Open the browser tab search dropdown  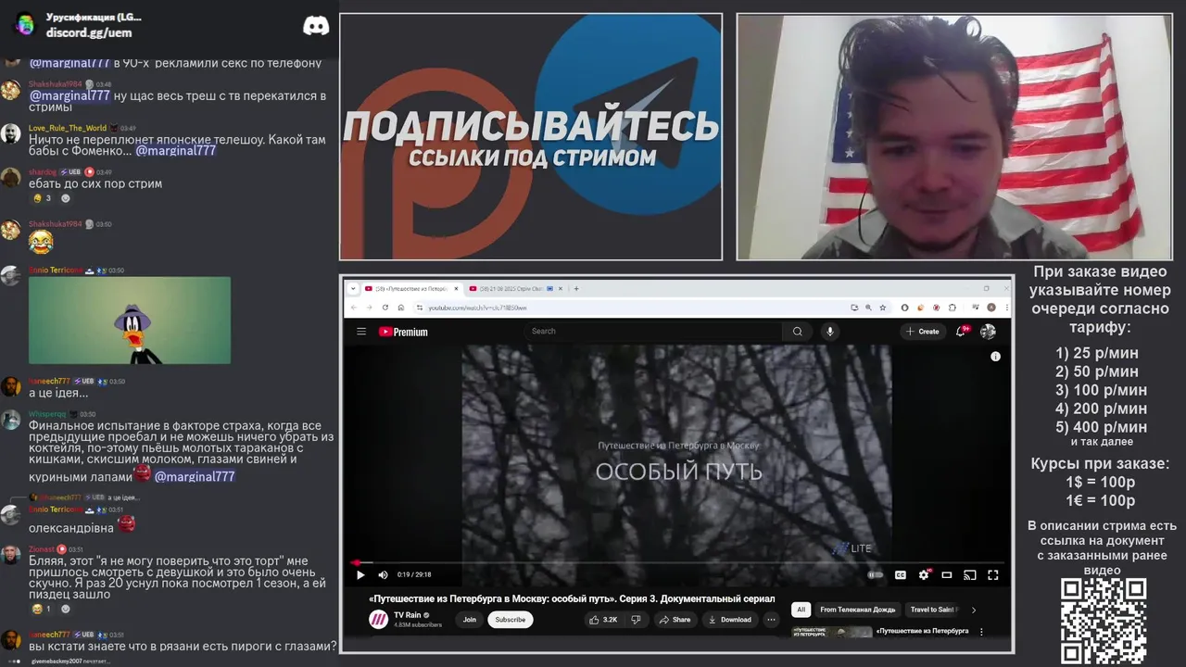click(353, 289)
